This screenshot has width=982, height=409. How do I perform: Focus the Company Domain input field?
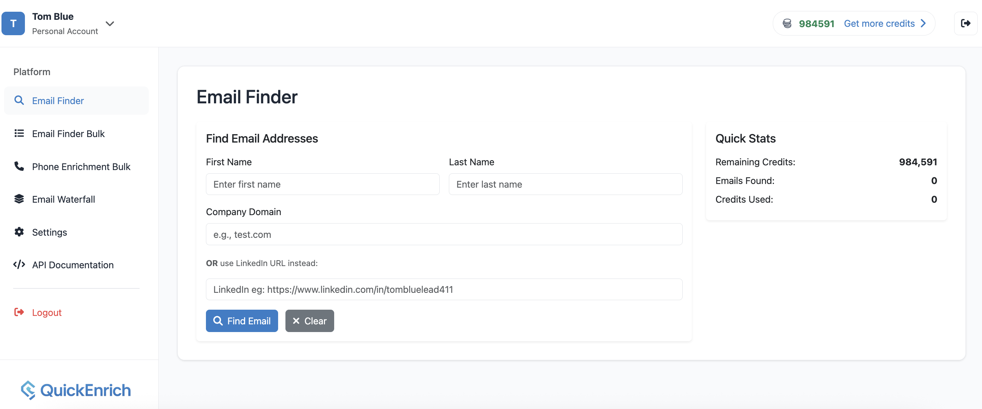coord(444,235)
